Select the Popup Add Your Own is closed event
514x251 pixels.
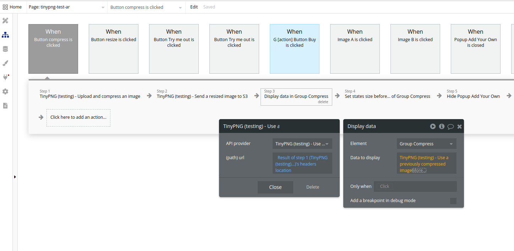click(476, 49)
